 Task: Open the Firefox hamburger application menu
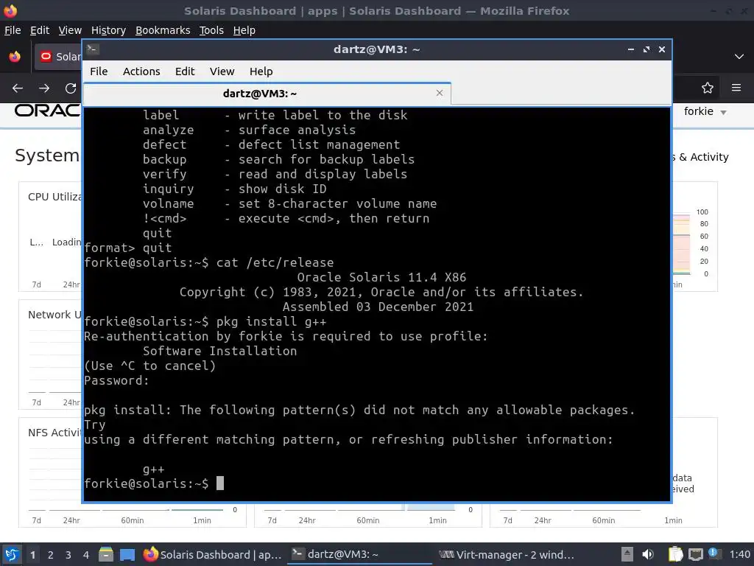[x=736, y=88]
